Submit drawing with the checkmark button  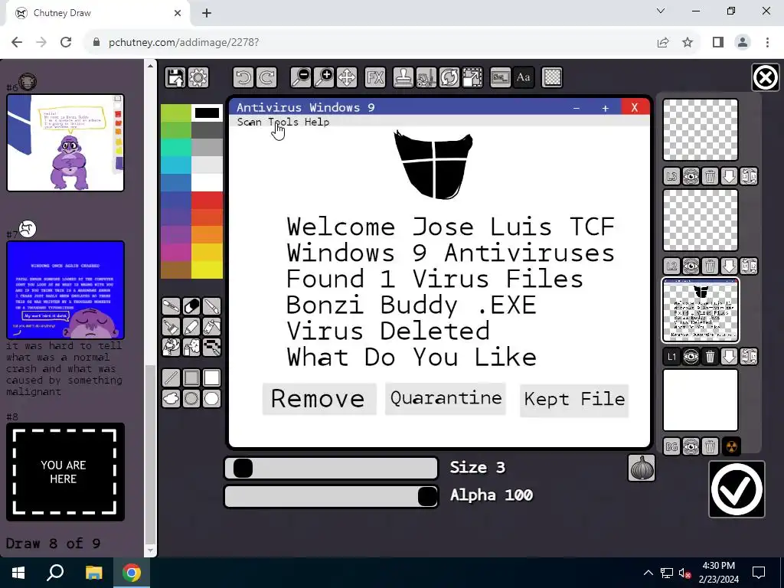[x=737, y=489]
